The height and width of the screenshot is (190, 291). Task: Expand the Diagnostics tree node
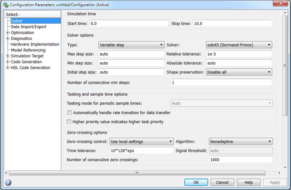point(8,39)
